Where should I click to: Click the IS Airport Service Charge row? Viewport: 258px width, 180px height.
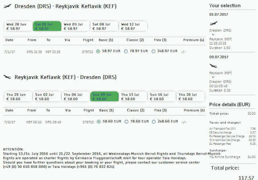(232, 140)
